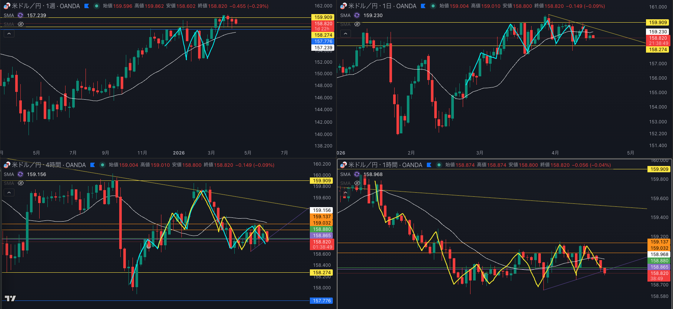Click the blue flag on 1-hour chart

[x=429, y=165]
